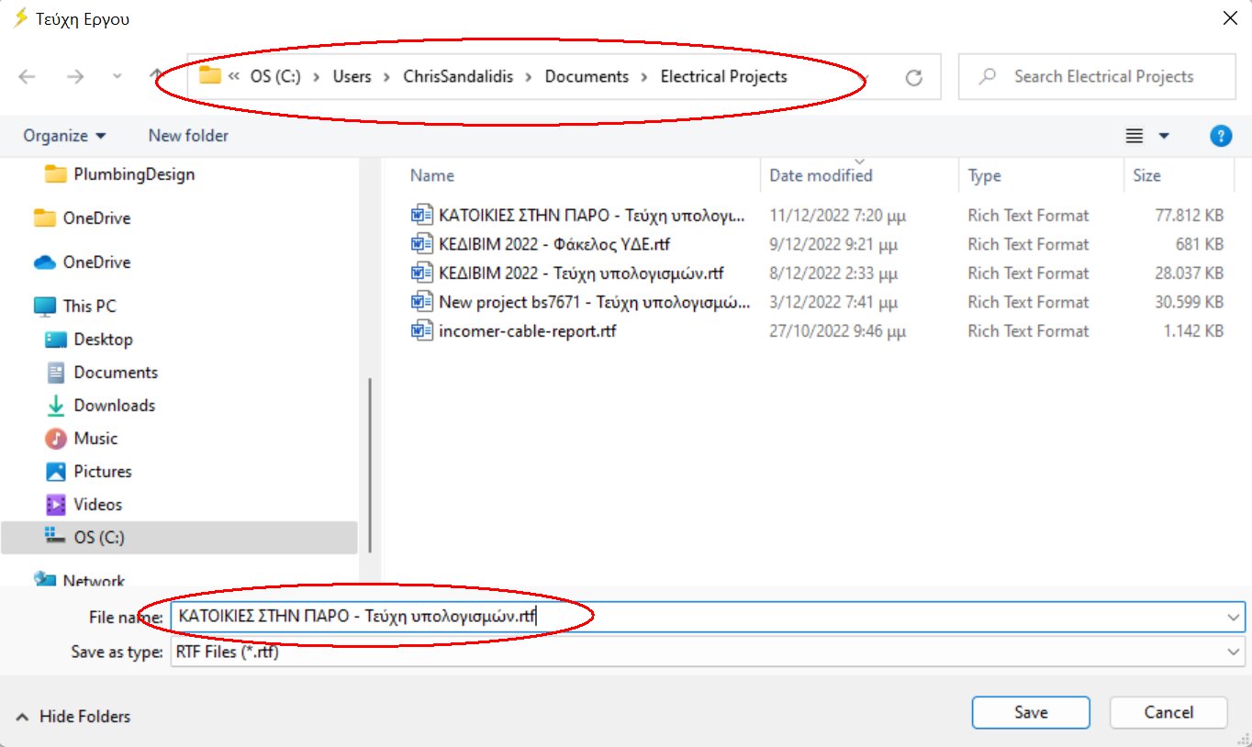The height and width of the screenshot is (747, 1252).
Task: Select Downloads in the navigation pane
Action: [x=114, y=406]
